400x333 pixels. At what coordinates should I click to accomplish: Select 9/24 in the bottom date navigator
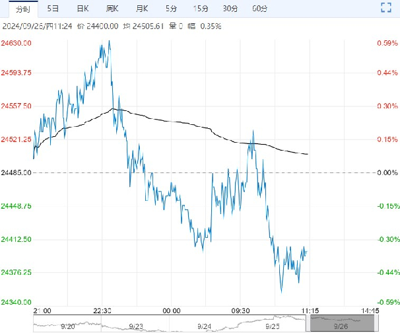point(204,325)
